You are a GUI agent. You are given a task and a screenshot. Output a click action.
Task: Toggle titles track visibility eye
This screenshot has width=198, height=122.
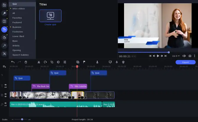(x=6, y=85)
